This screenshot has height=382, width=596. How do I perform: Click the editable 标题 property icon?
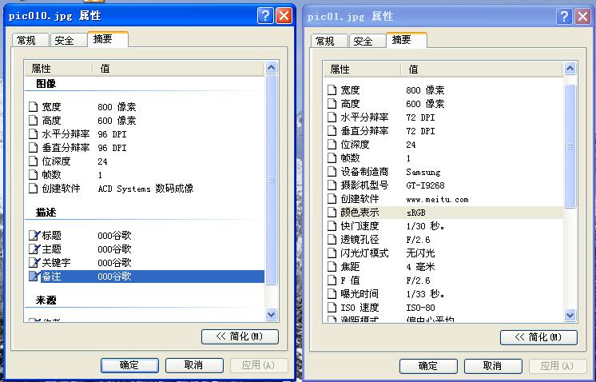pos(34,235)
